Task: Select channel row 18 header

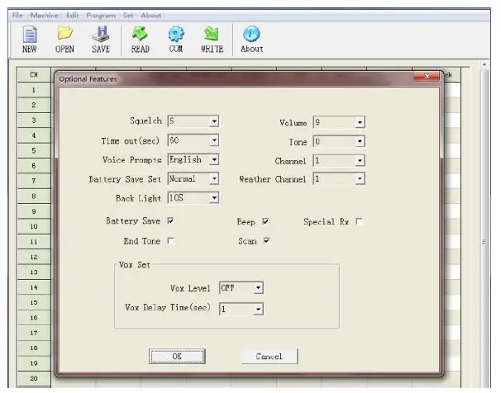Action: pos(34,348)
